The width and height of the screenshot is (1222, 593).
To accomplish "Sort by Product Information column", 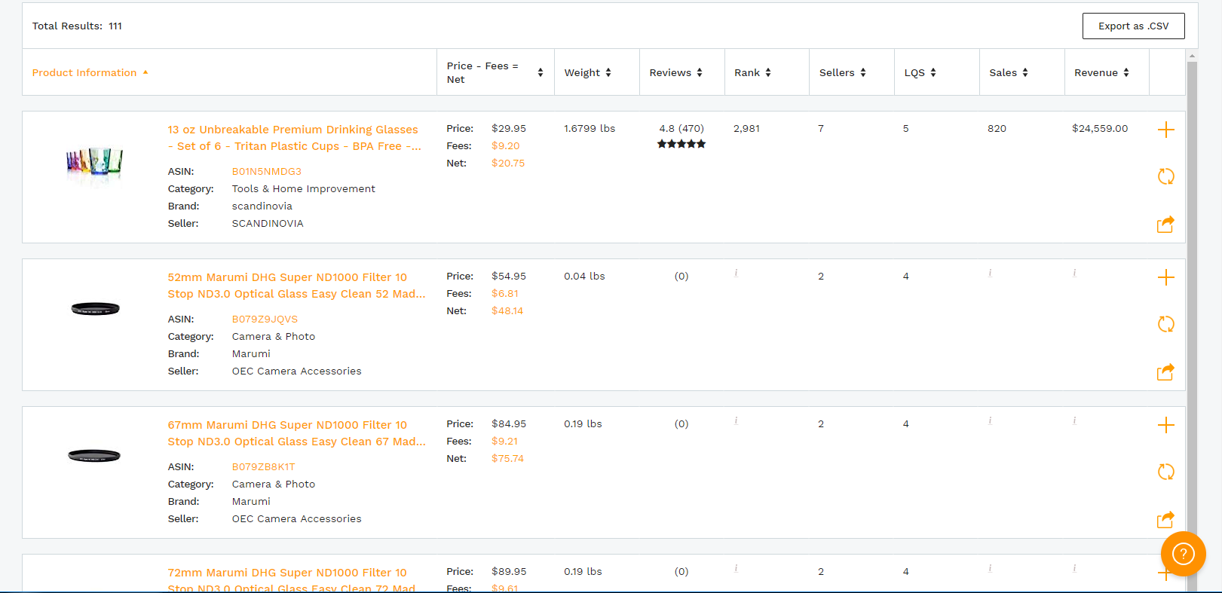I will point(90,72).
